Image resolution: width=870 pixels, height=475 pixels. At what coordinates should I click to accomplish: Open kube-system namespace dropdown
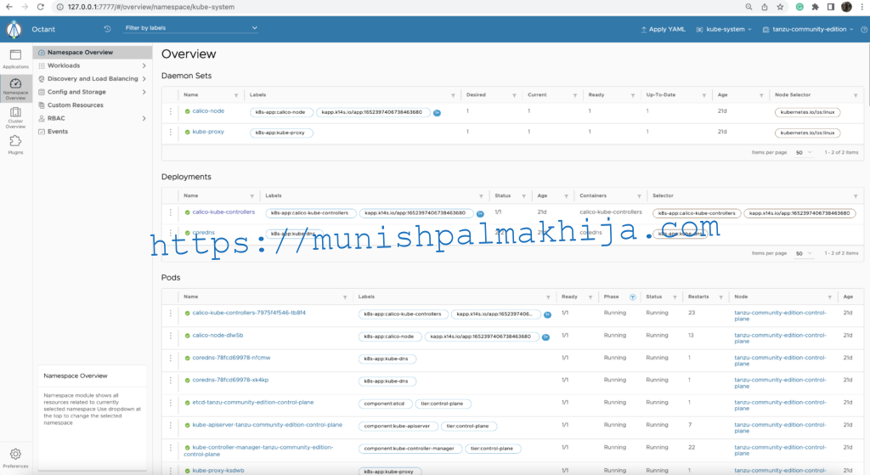724,30
